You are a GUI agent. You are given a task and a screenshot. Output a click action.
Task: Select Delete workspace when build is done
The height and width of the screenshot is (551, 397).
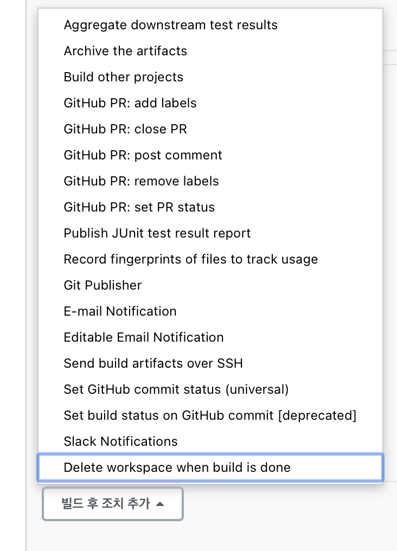point(210,467)
